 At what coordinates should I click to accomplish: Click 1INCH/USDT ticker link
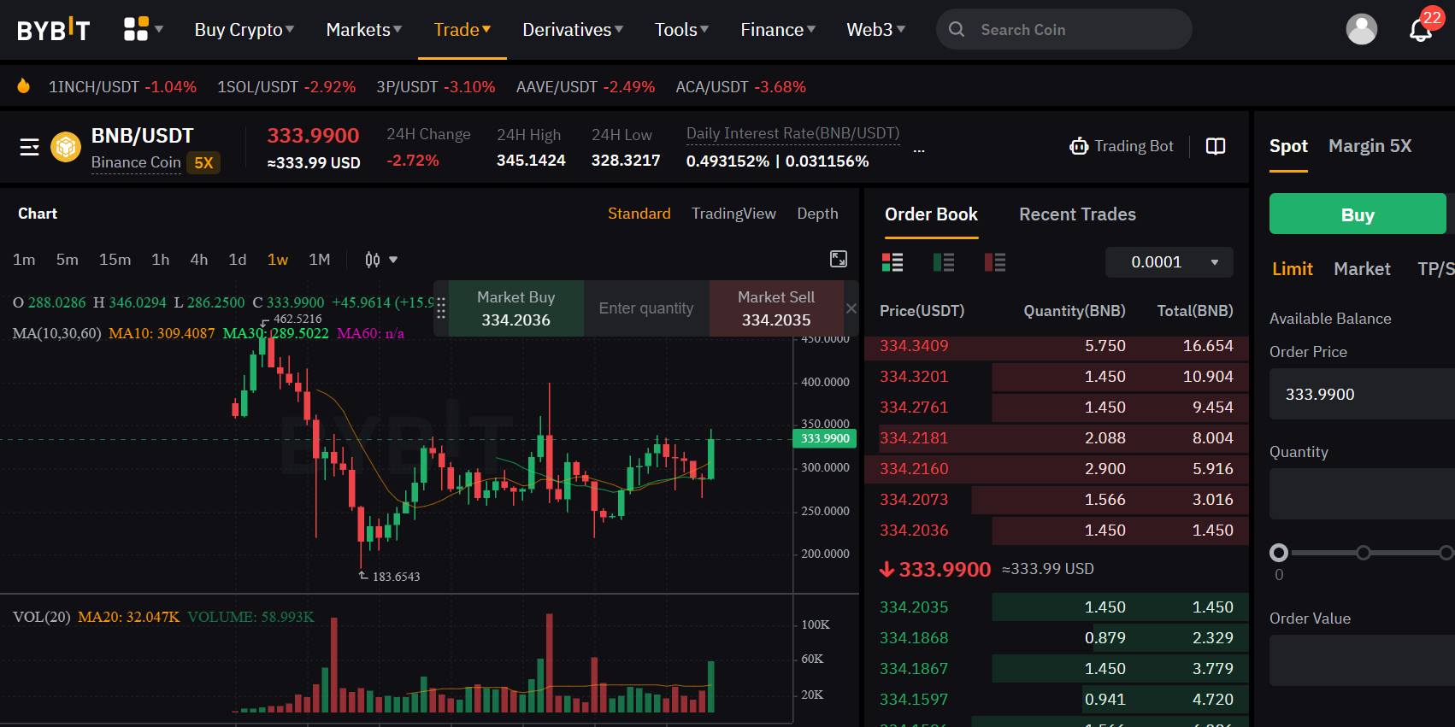tap(122, 87)
